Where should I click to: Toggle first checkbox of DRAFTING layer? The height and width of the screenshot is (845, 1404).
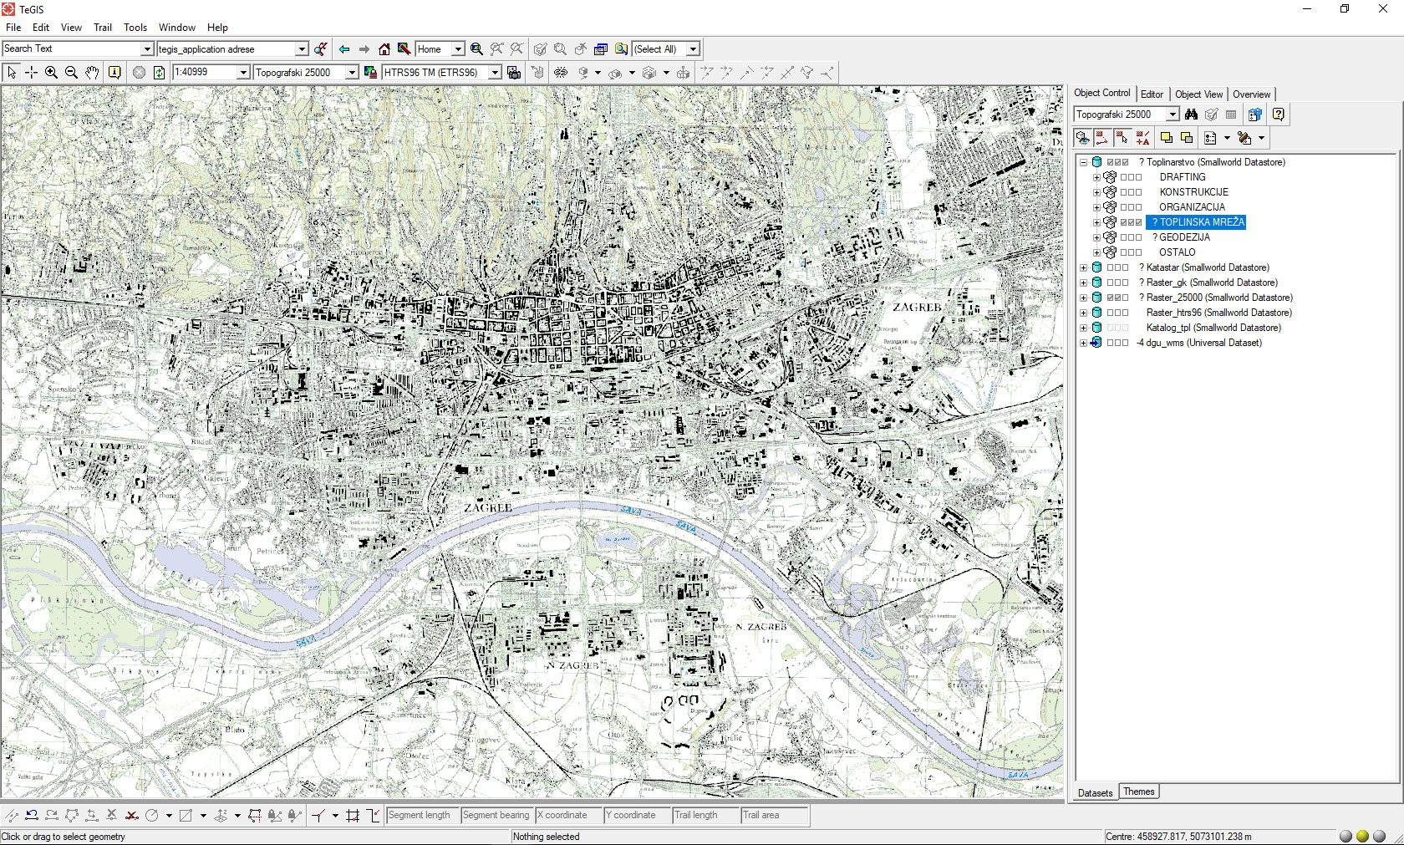(1124, 177)
